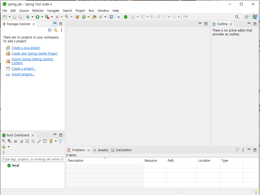Click Import Spring Getting Started Content link
The height and width of the screenshot is (195, 260).
[x=33, y=61]
